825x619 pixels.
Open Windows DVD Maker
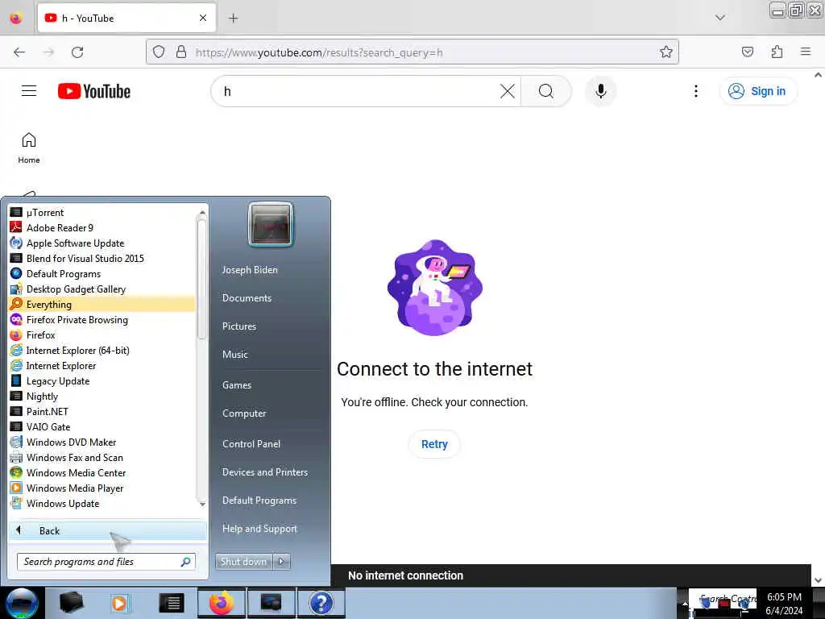[x=102, y=442]
